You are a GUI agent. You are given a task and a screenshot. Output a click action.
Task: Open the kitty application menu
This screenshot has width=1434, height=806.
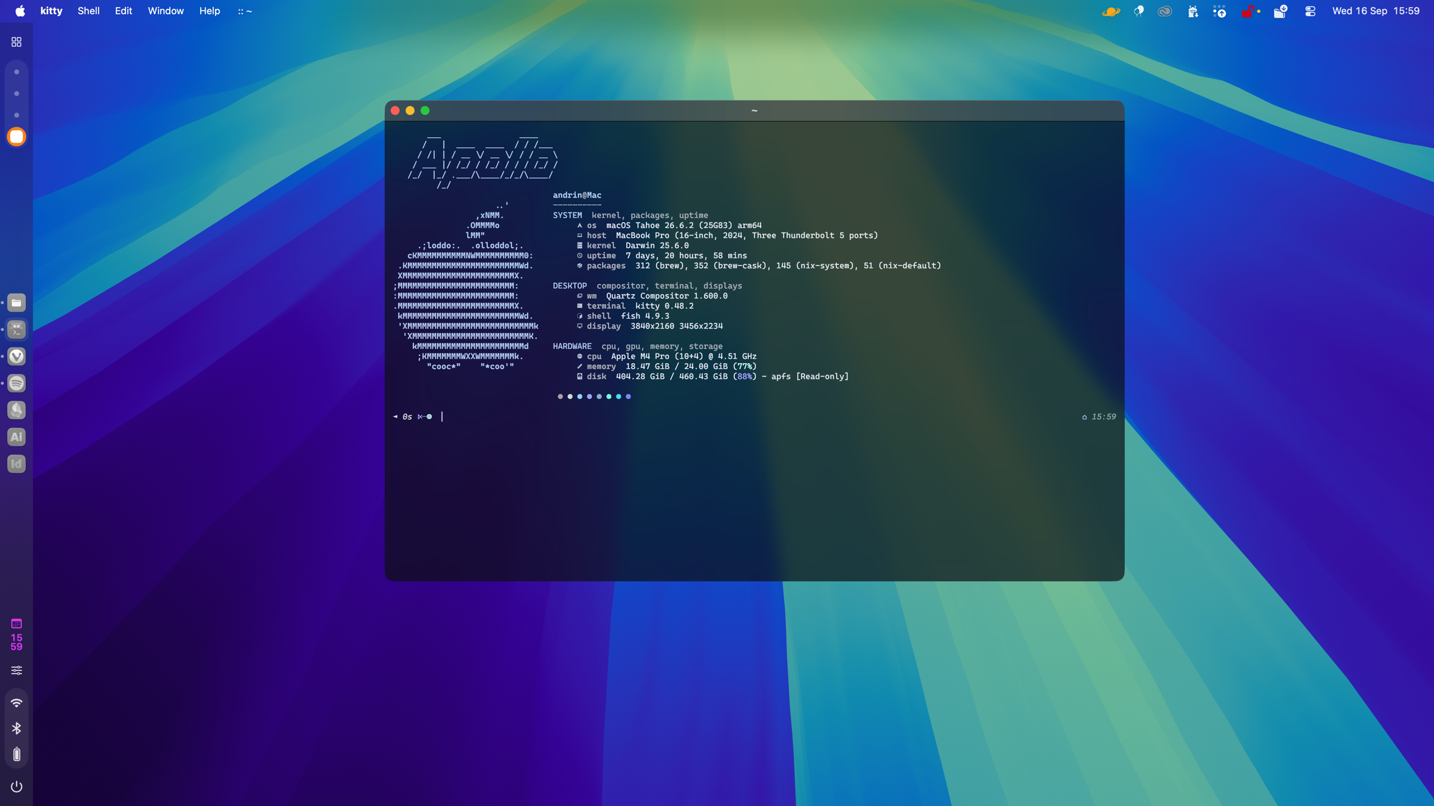pyautogui.click(x=52, y=11)
